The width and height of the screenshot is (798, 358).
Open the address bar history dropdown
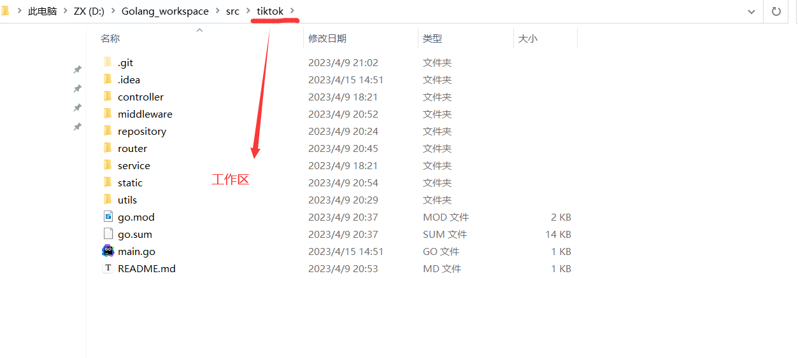pyautogui.click(x=752, y=11)
